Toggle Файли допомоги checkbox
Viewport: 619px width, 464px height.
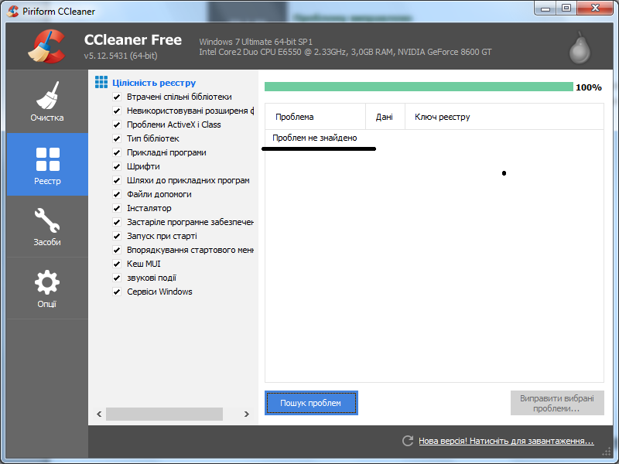click(117, 195)
